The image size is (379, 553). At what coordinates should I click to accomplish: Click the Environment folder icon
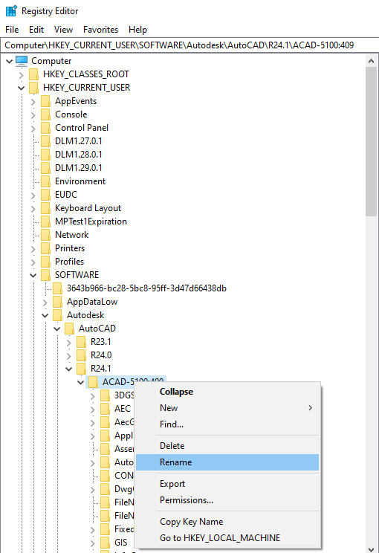click(45, 181)
